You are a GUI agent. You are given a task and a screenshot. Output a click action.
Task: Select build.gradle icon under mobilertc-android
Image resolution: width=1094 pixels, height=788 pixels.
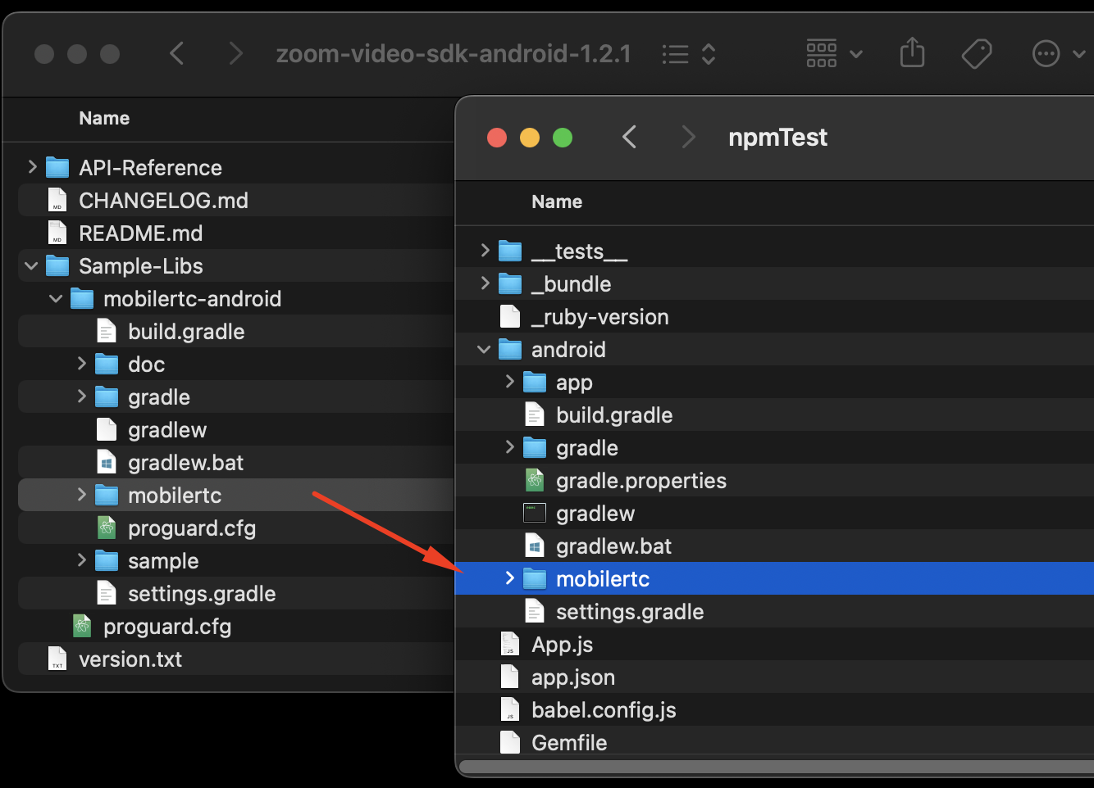tap(107, 331)
